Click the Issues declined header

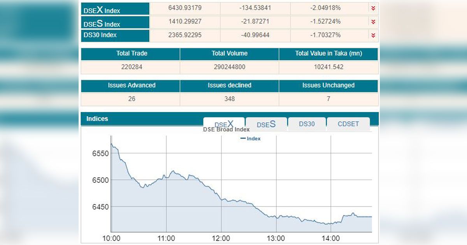[x=230, y=86]
